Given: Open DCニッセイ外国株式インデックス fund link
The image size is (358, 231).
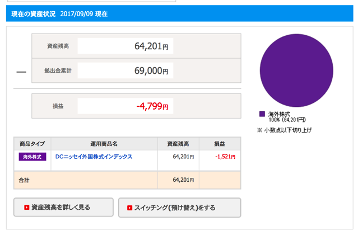Looking at the screenshot, I should tap(94, 157).
